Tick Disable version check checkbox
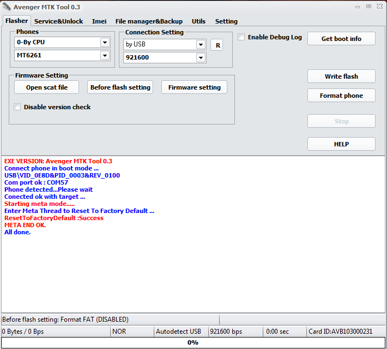 pyautogui.click(x=17, y=107)
